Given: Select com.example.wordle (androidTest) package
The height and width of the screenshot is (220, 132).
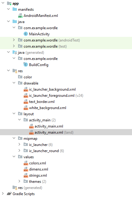Looking at the screenshot, I should [x=52, y=40].
